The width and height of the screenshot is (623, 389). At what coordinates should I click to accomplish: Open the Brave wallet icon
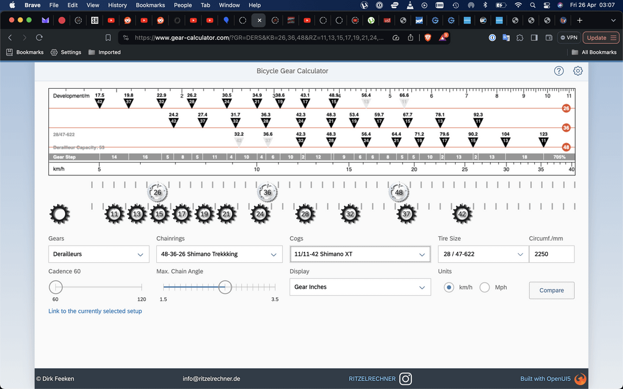pos(549,37)
